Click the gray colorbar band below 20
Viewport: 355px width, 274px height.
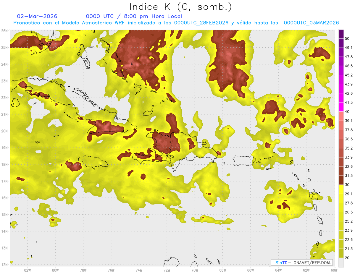point(341,262)
